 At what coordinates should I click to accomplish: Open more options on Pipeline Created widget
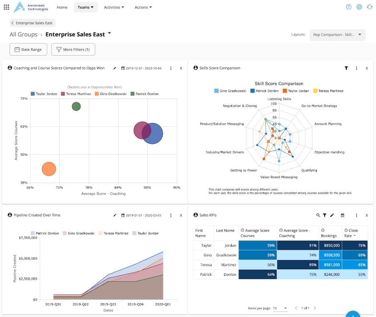pyautogui.click(x=171, y=215)
